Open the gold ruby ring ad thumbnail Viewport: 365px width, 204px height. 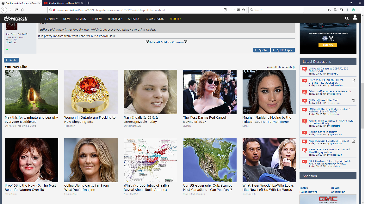[91, 92]
